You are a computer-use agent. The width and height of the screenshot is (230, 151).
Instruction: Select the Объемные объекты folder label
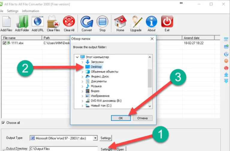105,72
